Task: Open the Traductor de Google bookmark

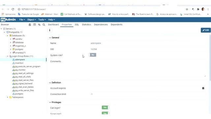Action: coord(29,14)
